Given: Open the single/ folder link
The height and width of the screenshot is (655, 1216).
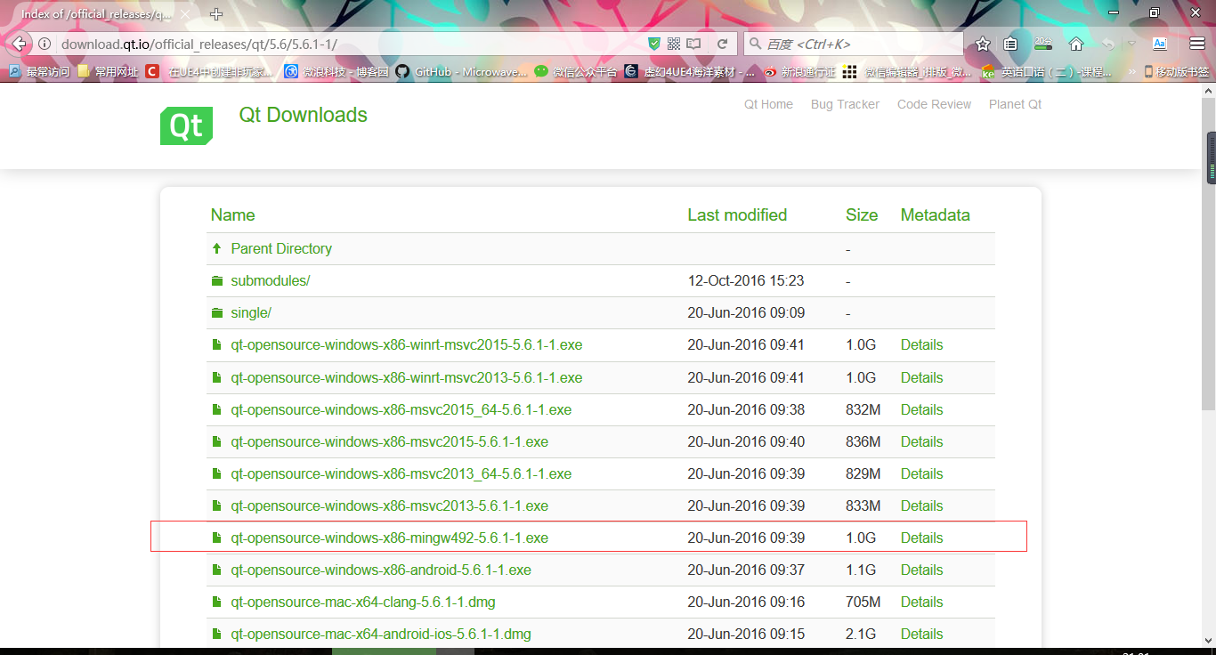Looking at the screenshot, I should tap(251, 313).
